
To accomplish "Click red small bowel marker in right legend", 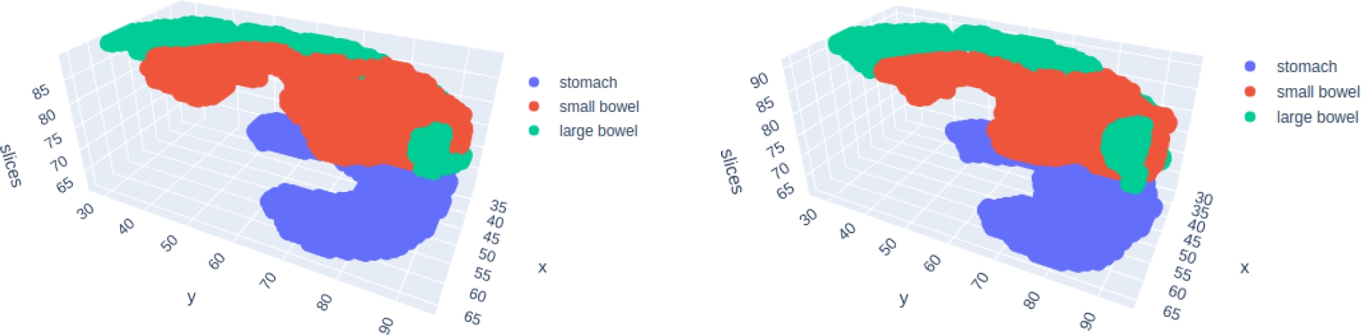I will pyautogui.click(x=1250, y=92).
